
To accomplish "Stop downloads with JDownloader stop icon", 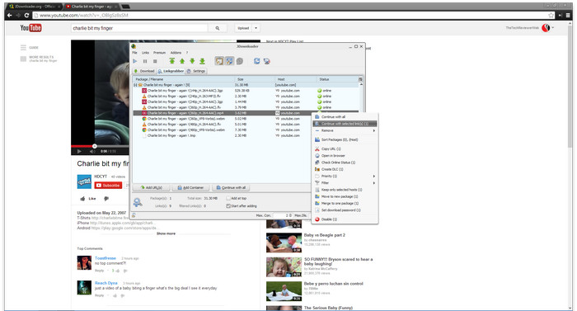I will pyautogui.click(x=155, y=61).
